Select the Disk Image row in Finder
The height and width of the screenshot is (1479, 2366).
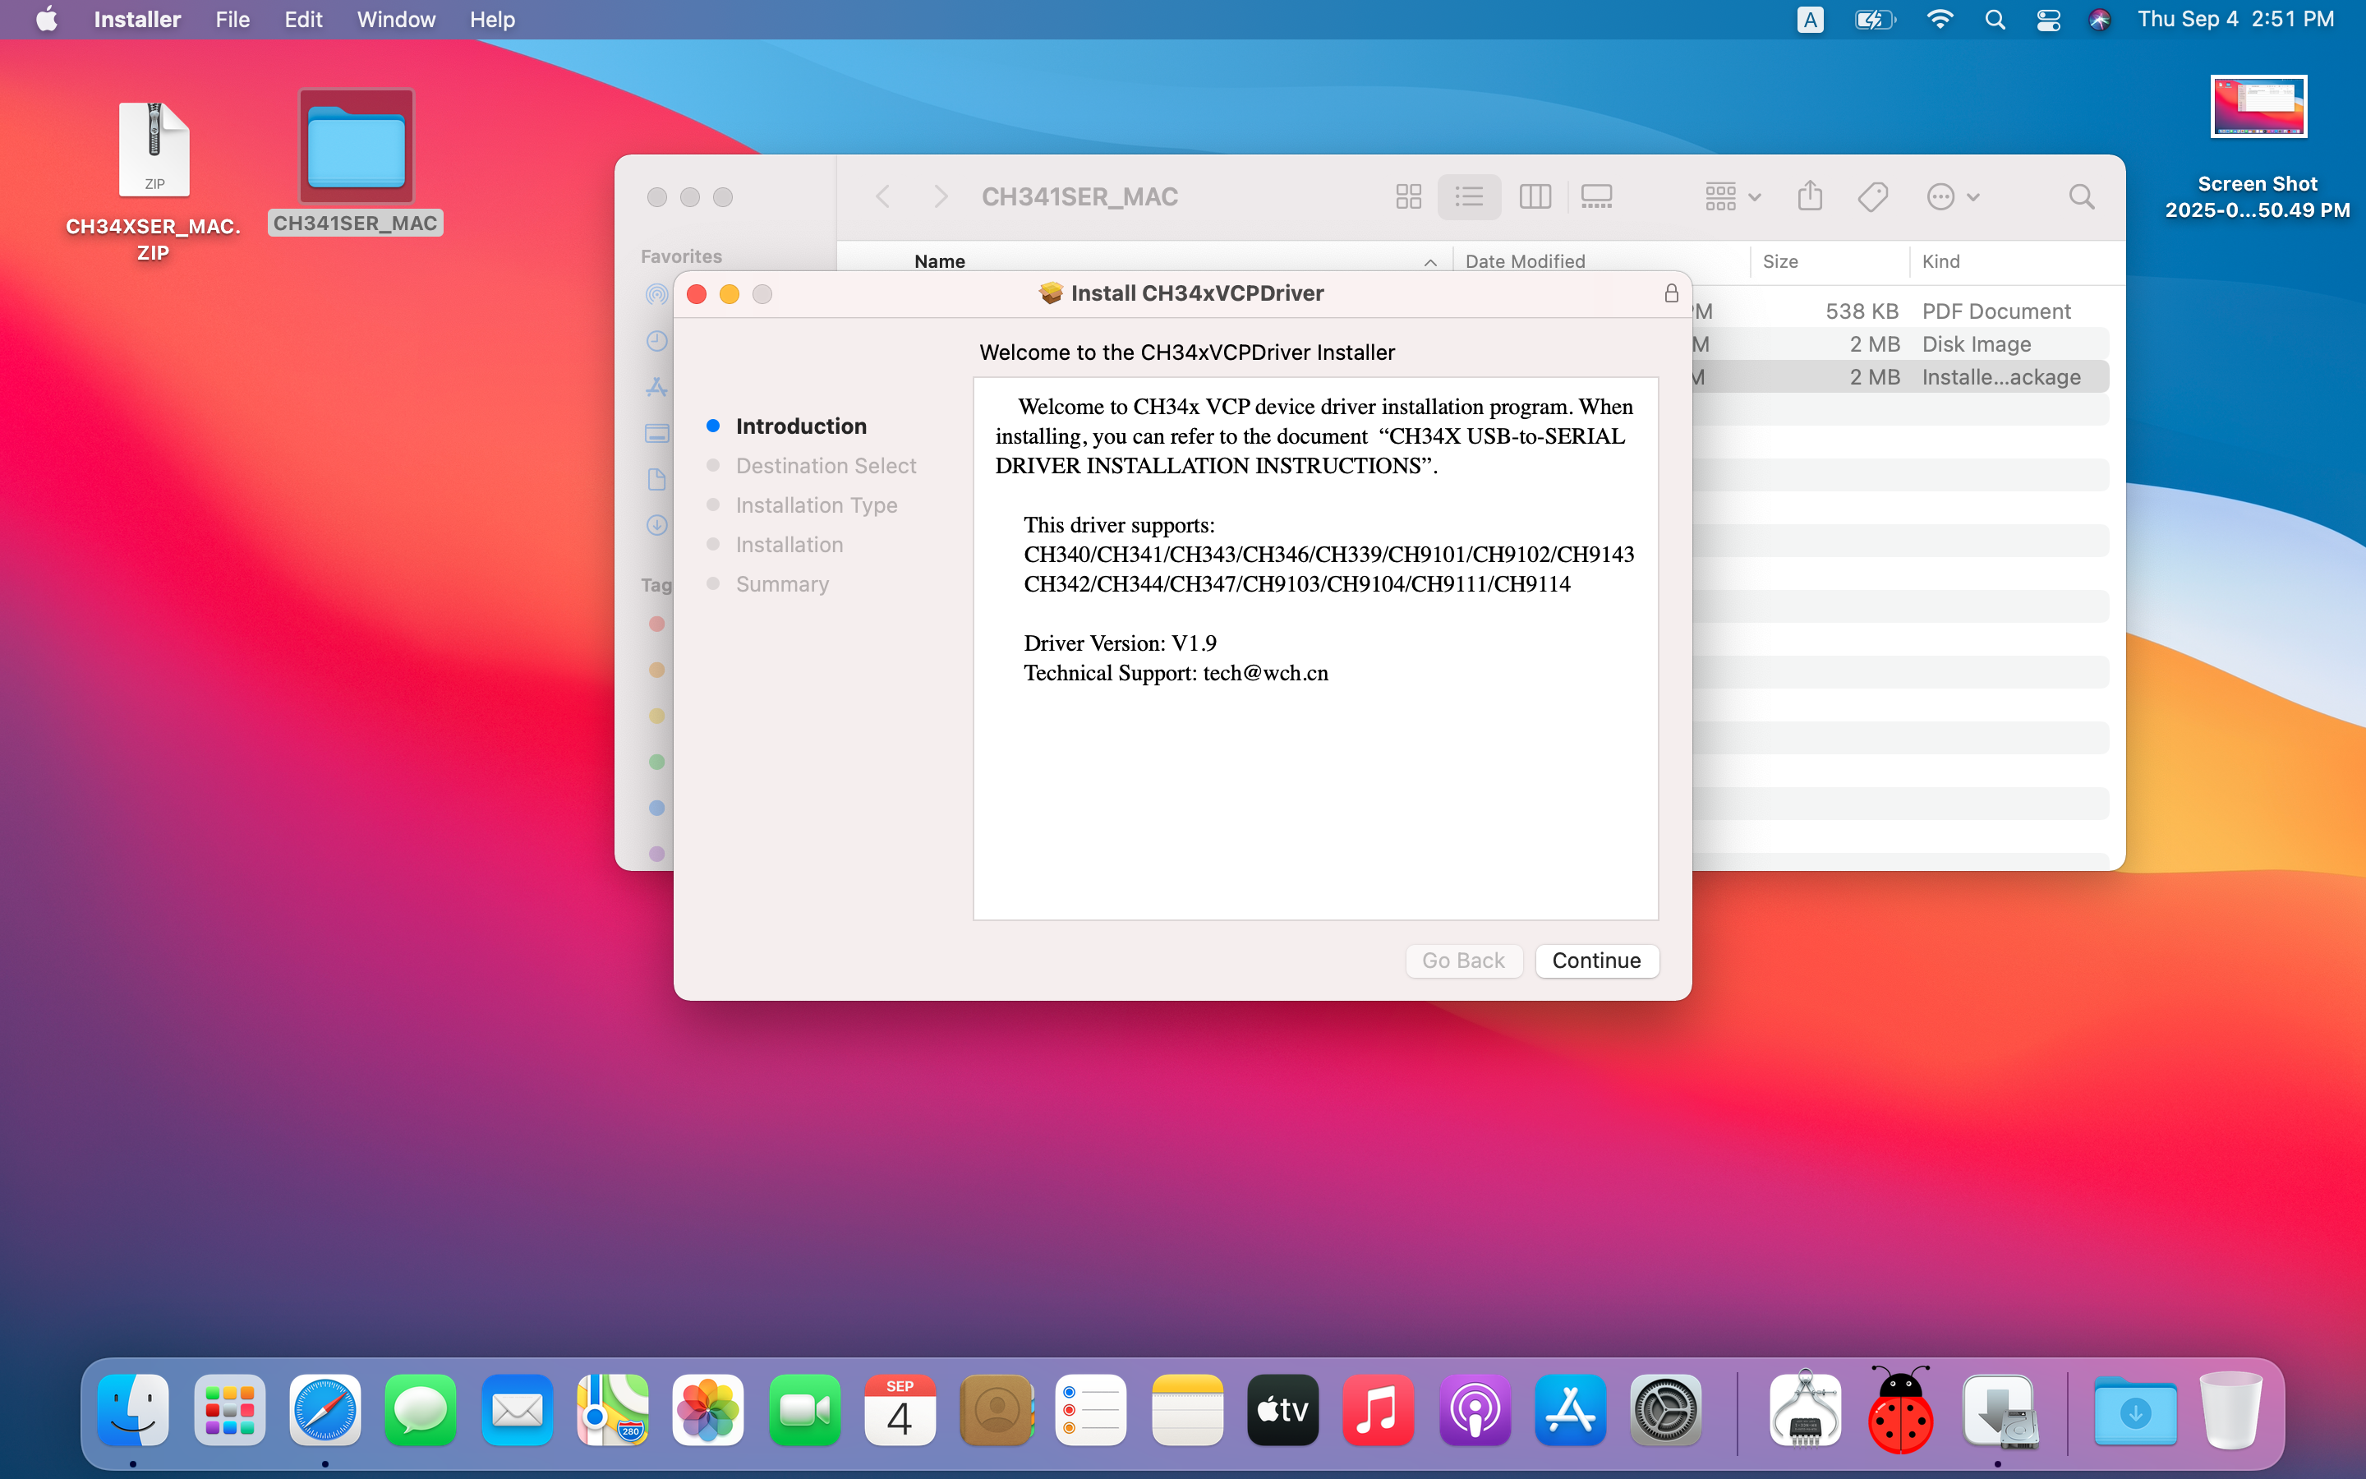[1899, 344]
